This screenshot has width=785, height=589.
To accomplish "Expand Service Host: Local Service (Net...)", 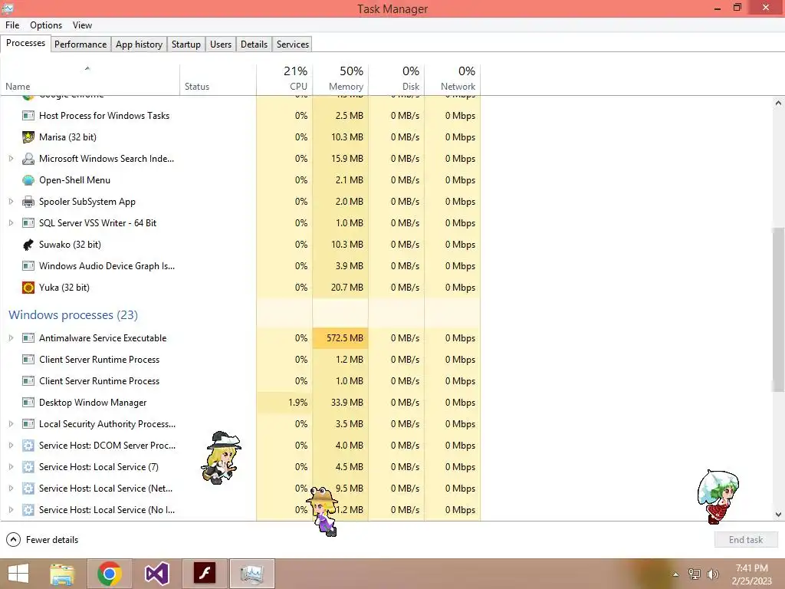I will pos(11,489).
